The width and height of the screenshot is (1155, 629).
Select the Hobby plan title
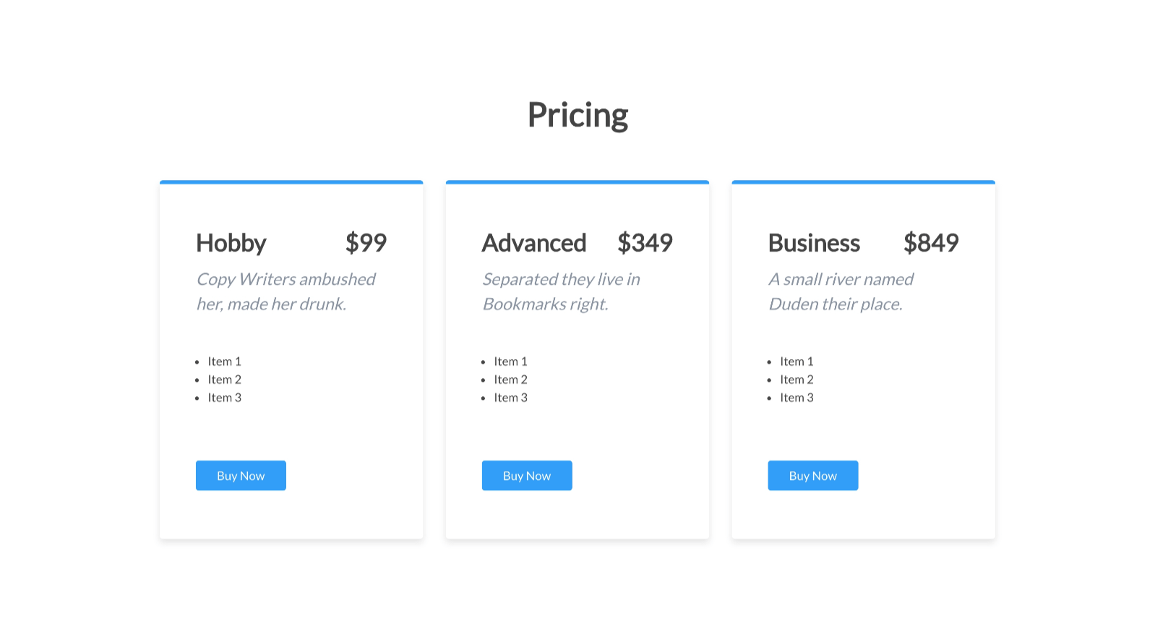[x=231, y=243]
